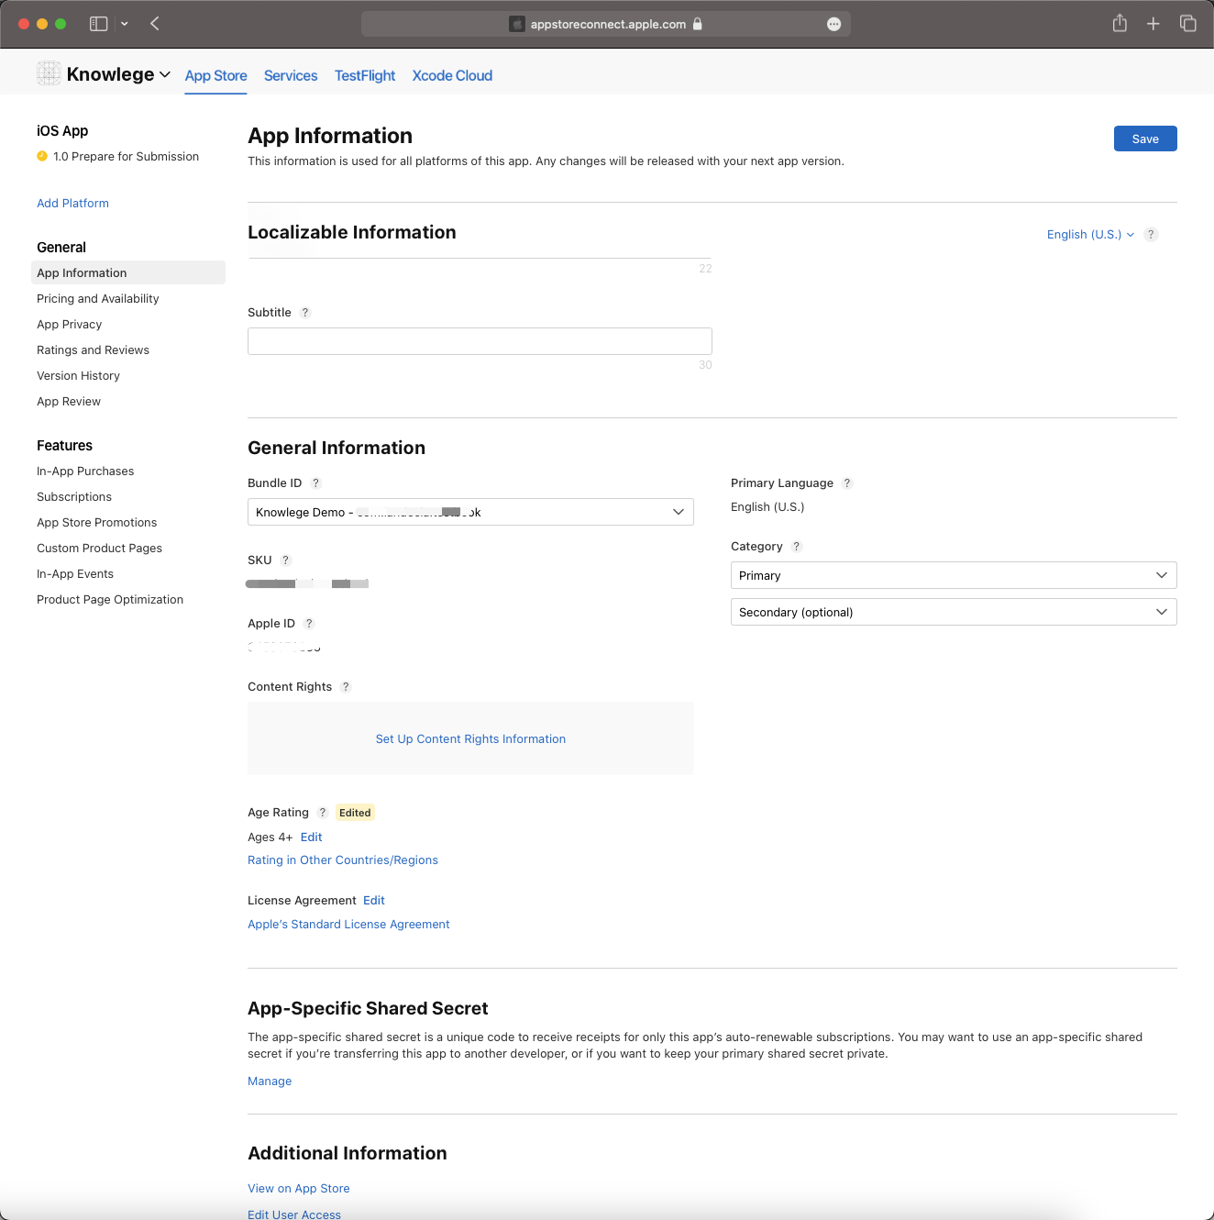Open the Secondary (optional) category dropdown
Viewport: 1214px width, 1220px height.
pyautogui.click(x=954, y=612)
